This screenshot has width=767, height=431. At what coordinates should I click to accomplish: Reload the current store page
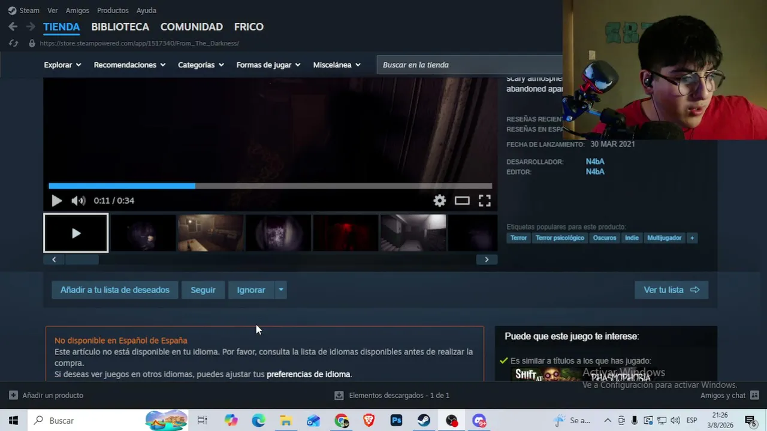click(x=13, y=43)
